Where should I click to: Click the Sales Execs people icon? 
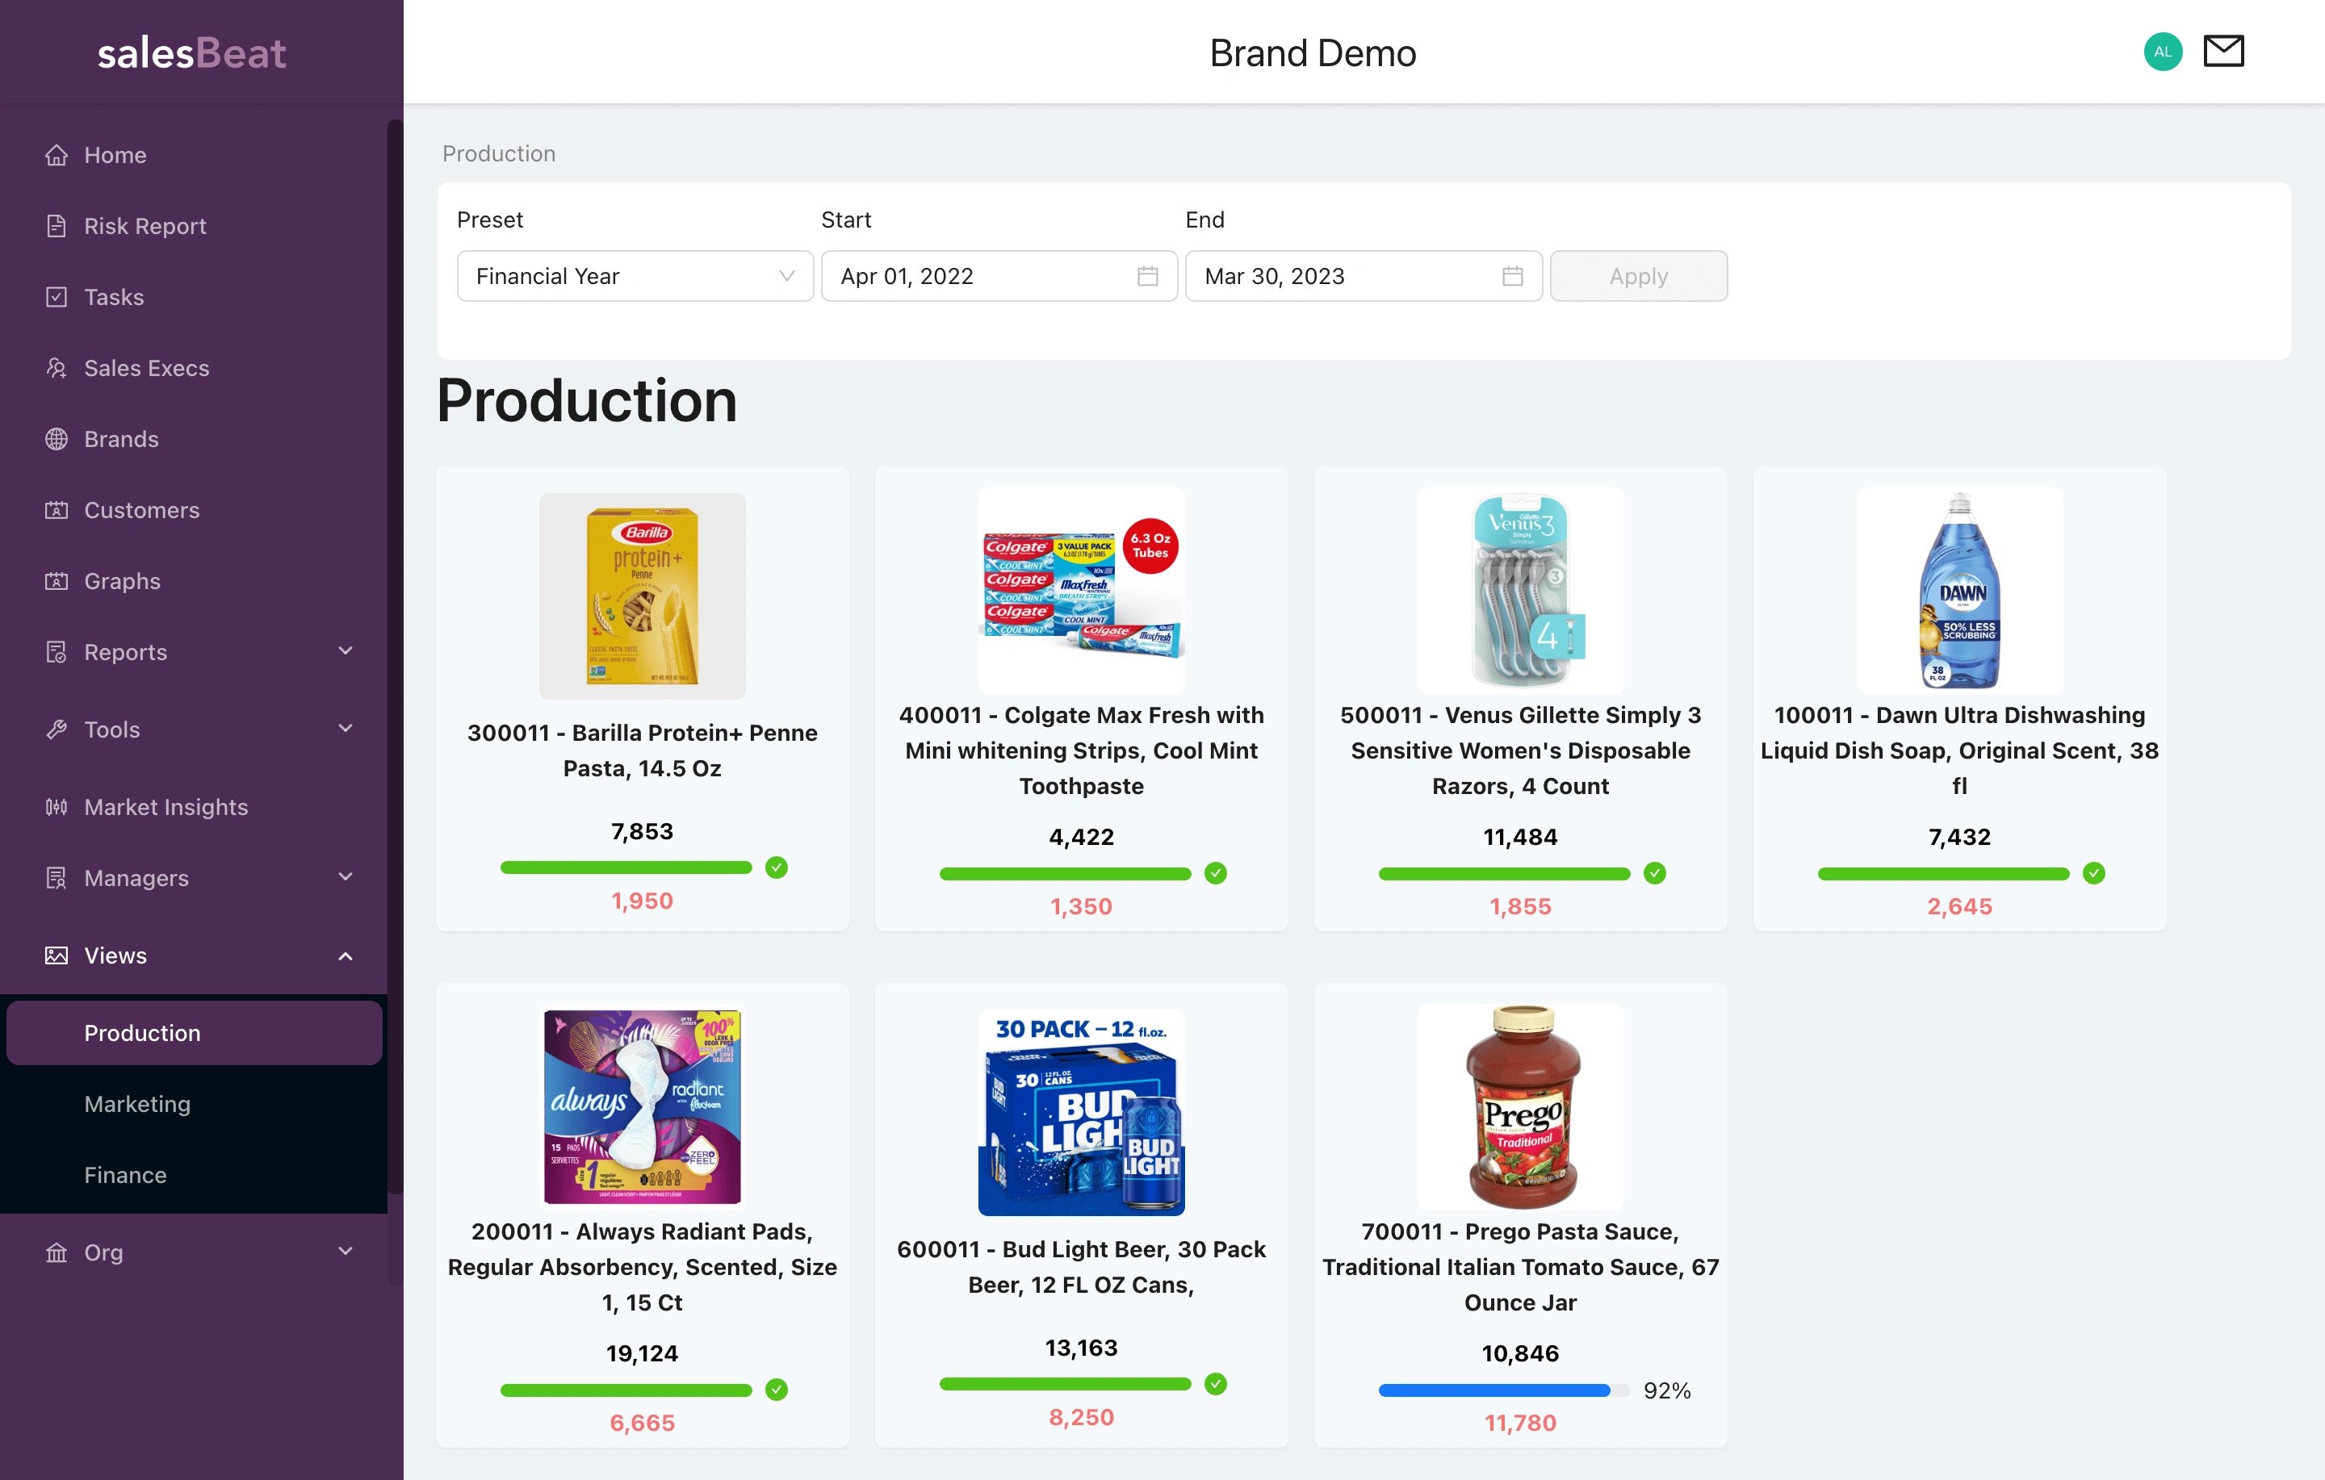tap(57, 368)
